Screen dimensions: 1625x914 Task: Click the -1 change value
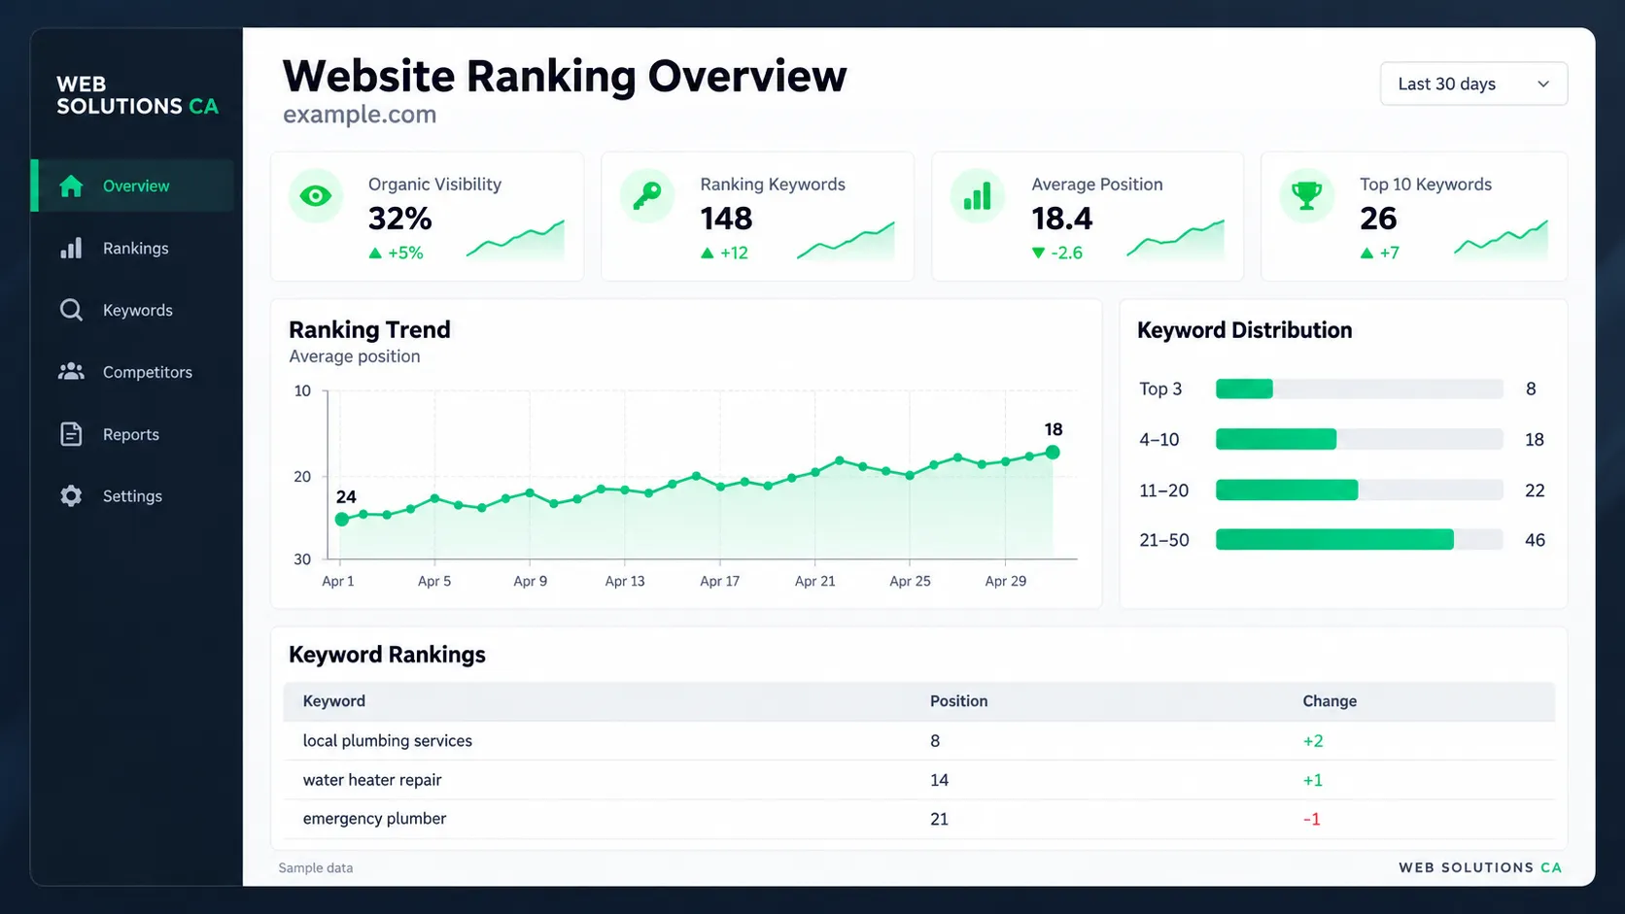tap(1312, 819)
